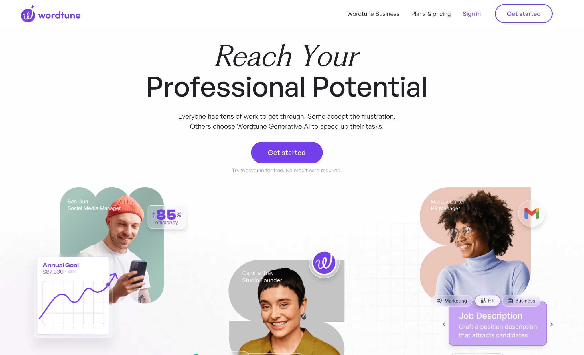Click the navbar Get started button
This screenshot has width=584, height=355.
point(524,13)
